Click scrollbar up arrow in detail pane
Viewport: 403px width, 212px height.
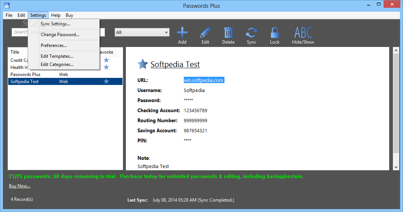396,50
